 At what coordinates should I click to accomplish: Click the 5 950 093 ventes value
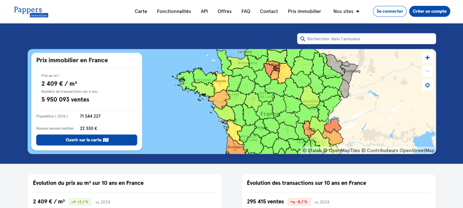(x=65, y=100)
